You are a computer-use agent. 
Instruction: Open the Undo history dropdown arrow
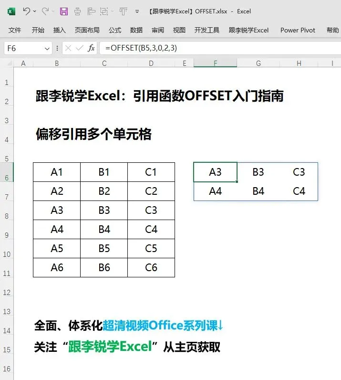coord(35,11)
